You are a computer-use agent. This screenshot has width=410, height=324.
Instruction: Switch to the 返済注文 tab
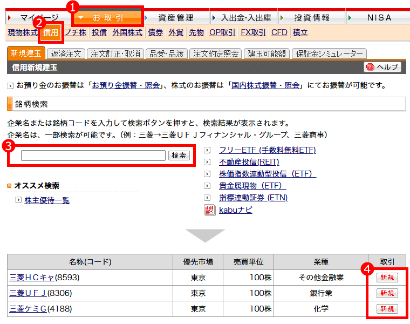(66, 53)
